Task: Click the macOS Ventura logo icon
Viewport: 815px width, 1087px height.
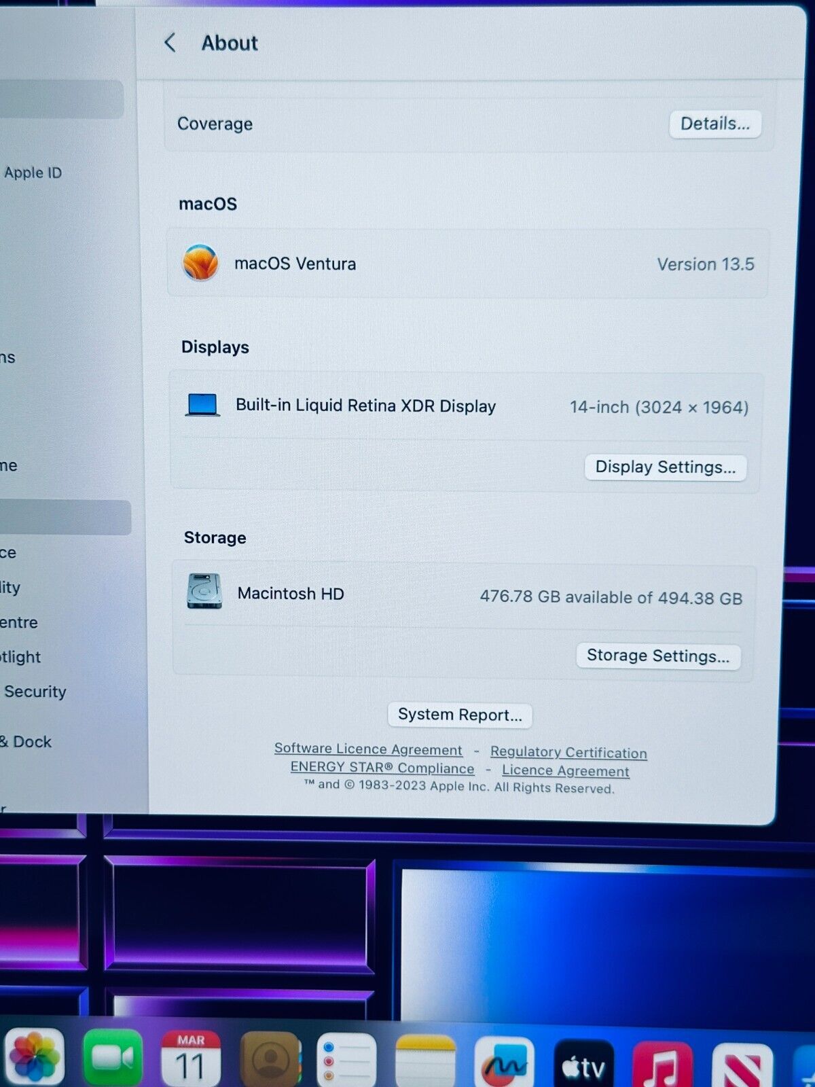Action: click(200, 262)
